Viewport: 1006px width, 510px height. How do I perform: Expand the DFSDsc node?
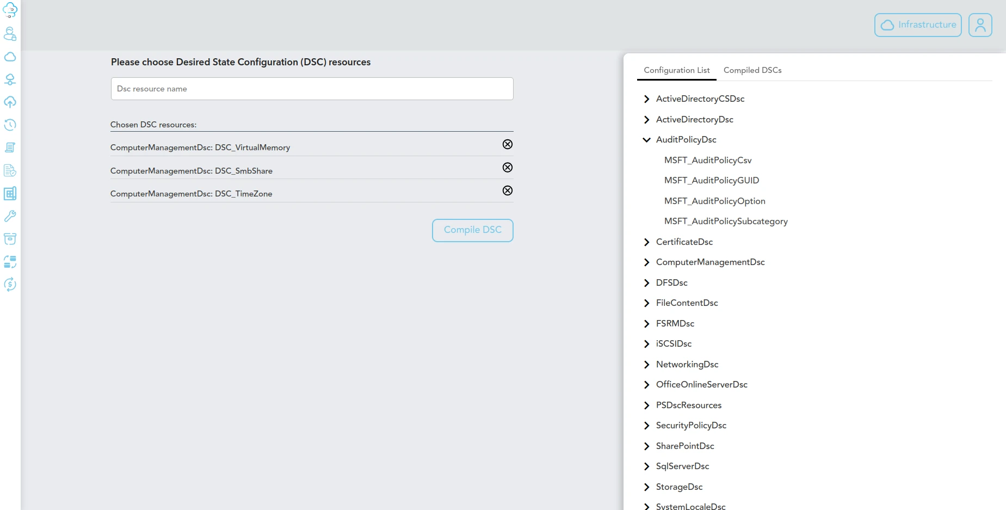[x=646, y=283]
